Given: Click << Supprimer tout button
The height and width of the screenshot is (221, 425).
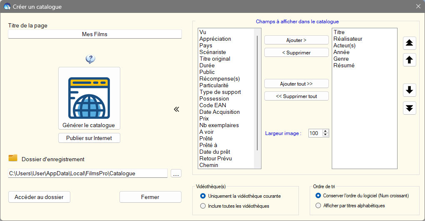Looking at the screenshot, I should click(x=296, y=96).
